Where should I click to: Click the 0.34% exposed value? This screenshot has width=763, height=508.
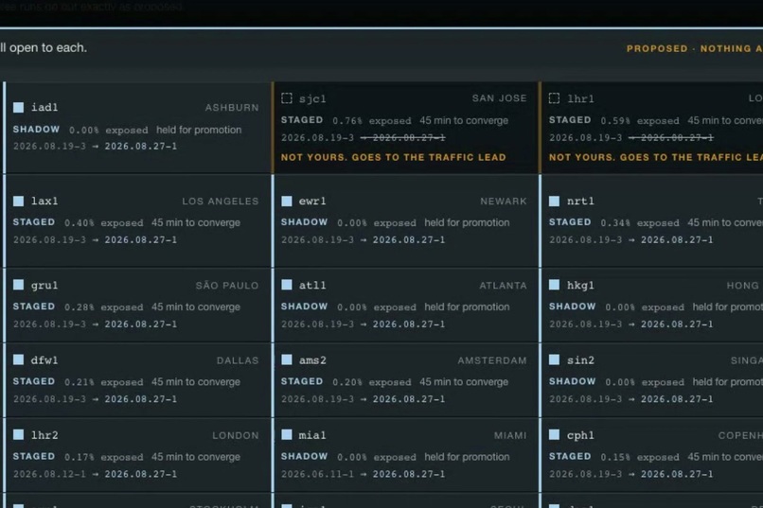[x=639, y=223]
